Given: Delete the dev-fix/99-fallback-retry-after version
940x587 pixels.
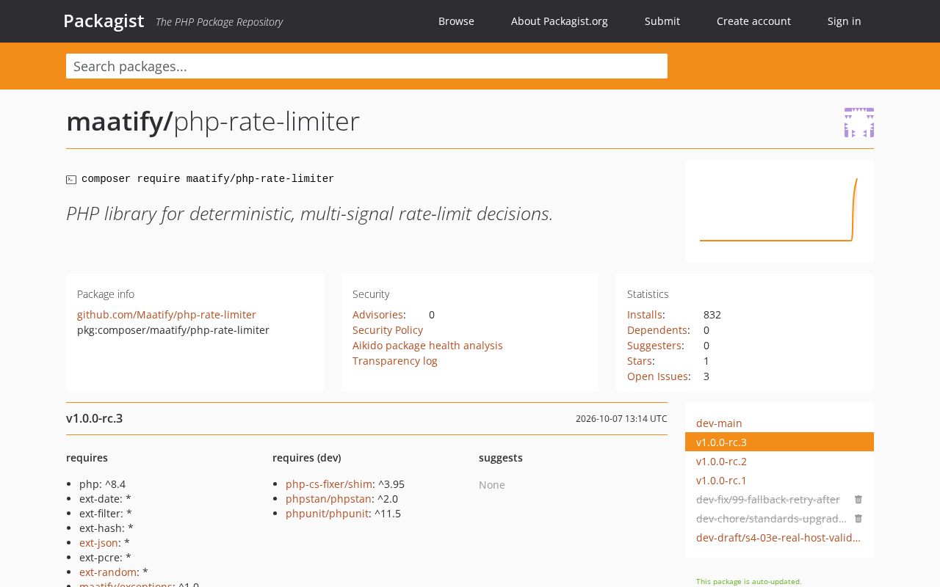Looking at the screenshot, I should 858,500.
